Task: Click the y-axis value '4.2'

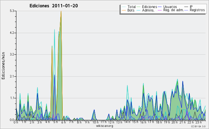Action: click(12, 33)
